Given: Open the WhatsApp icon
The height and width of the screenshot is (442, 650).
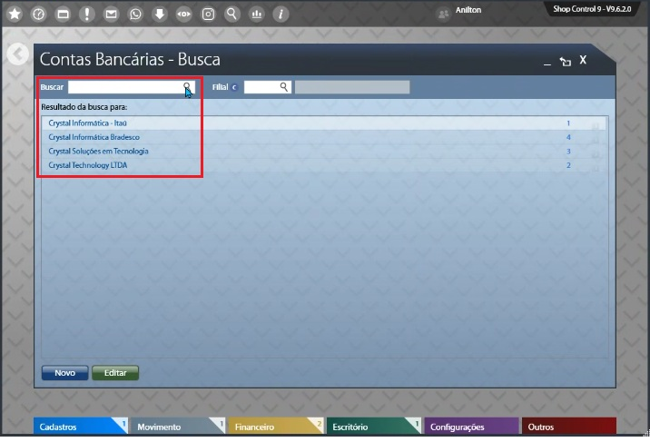Looking at the screenshot, I should (x=135, y=15).
